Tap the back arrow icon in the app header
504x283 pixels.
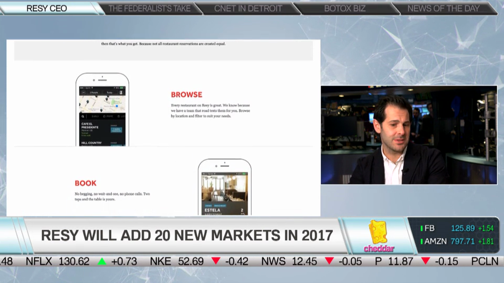(x=85, y=92)
